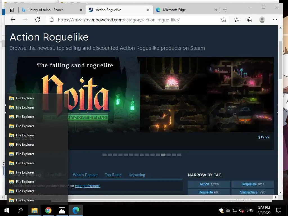The width and height of the screenshot is (288, 216).
Task: Click the Noita $19.99 price
Action: (x=264, y=137)
